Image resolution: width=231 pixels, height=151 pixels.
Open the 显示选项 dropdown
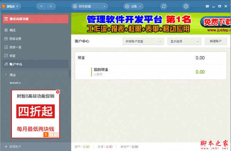[x=184, y=41]
